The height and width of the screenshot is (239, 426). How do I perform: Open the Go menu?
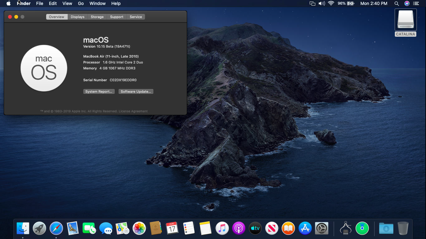coord(80,3)
